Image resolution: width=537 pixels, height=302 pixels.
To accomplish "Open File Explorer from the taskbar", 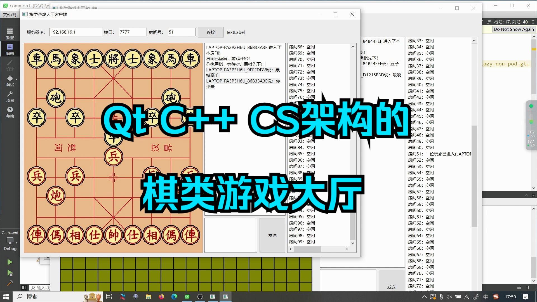I will click(148, 297).
